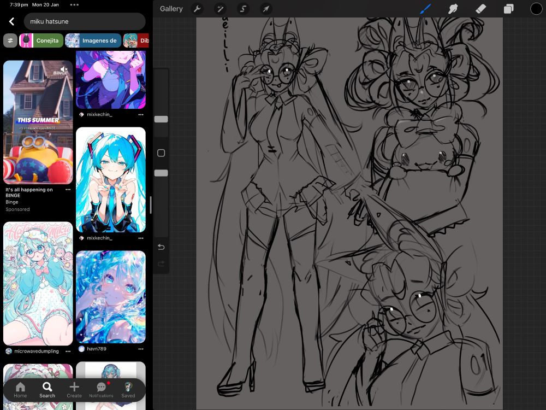Open the purple Miku pin at top
This screenshot has width=546, height=410.
pos(111,79)
